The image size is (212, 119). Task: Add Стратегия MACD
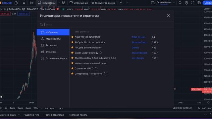[x=84, y=68]
